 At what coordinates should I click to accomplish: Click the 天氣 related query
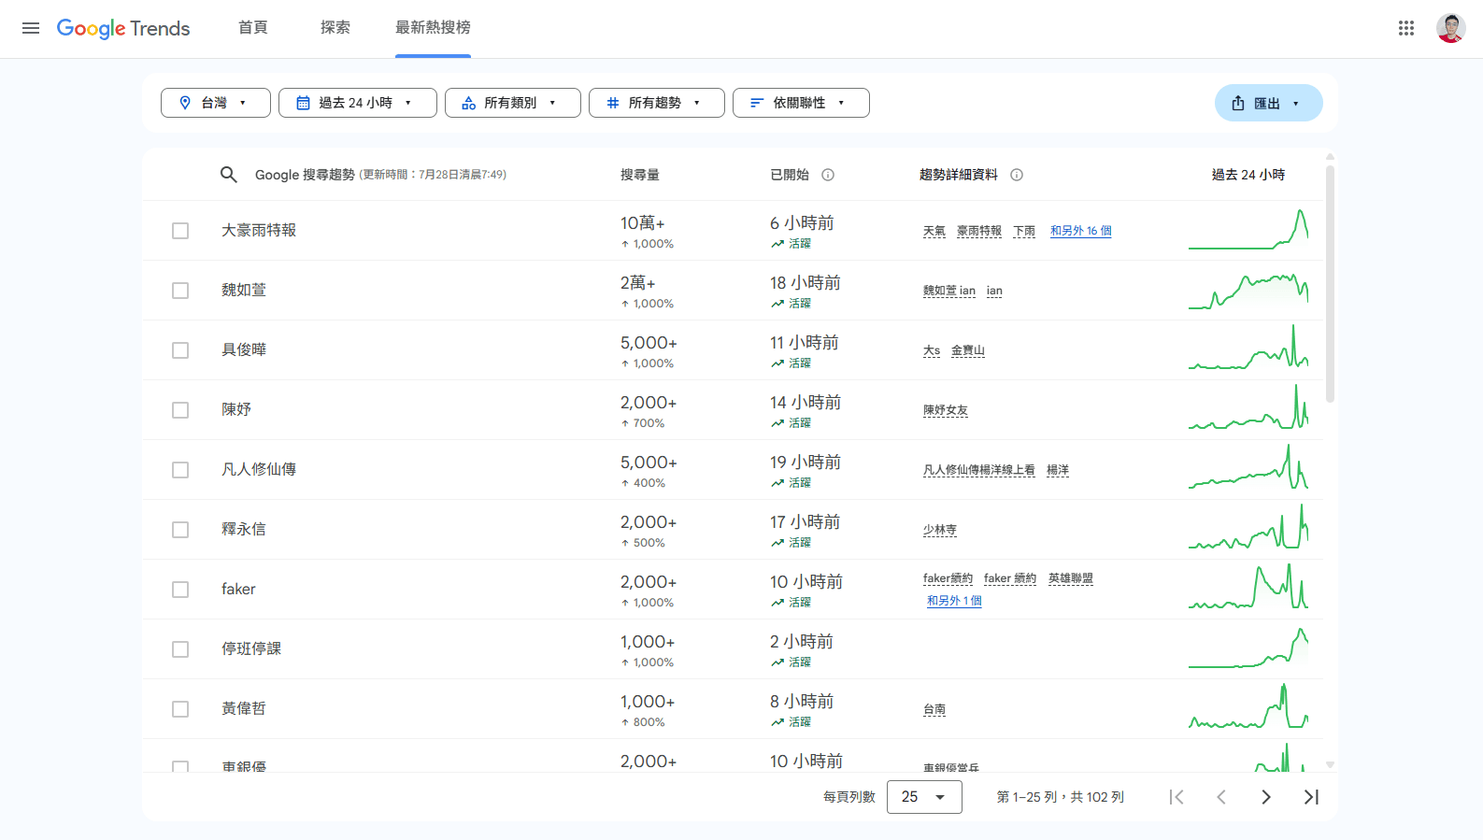934,231
